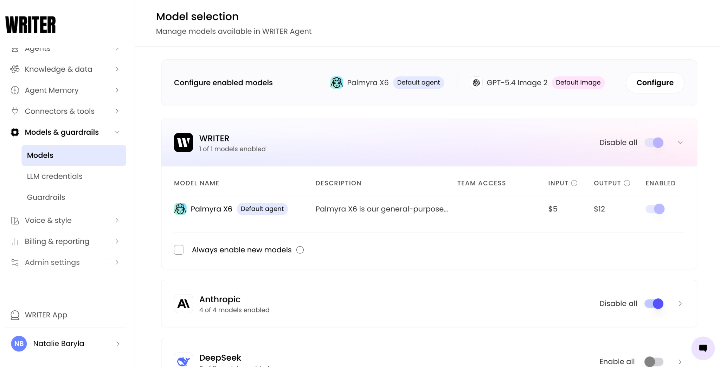
Task: Click the Models & guardrails chip icon
Action: tap(15, 132)
